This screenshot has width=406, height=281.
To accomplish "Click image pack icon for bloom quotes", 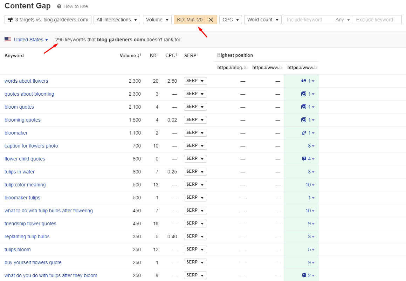I will (304, 107).
